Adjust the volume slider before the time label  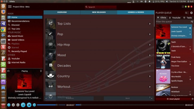click(x=51, y=105)
